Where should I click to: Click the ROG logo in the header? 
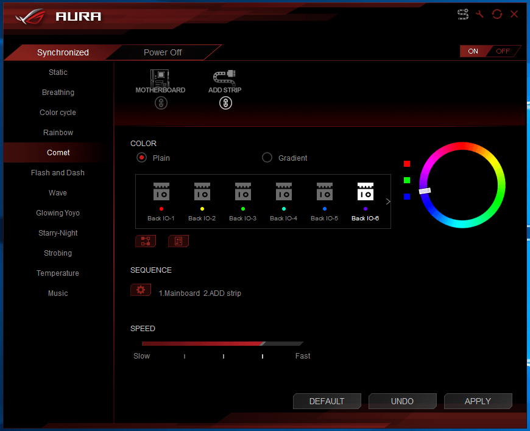point(30,16)
